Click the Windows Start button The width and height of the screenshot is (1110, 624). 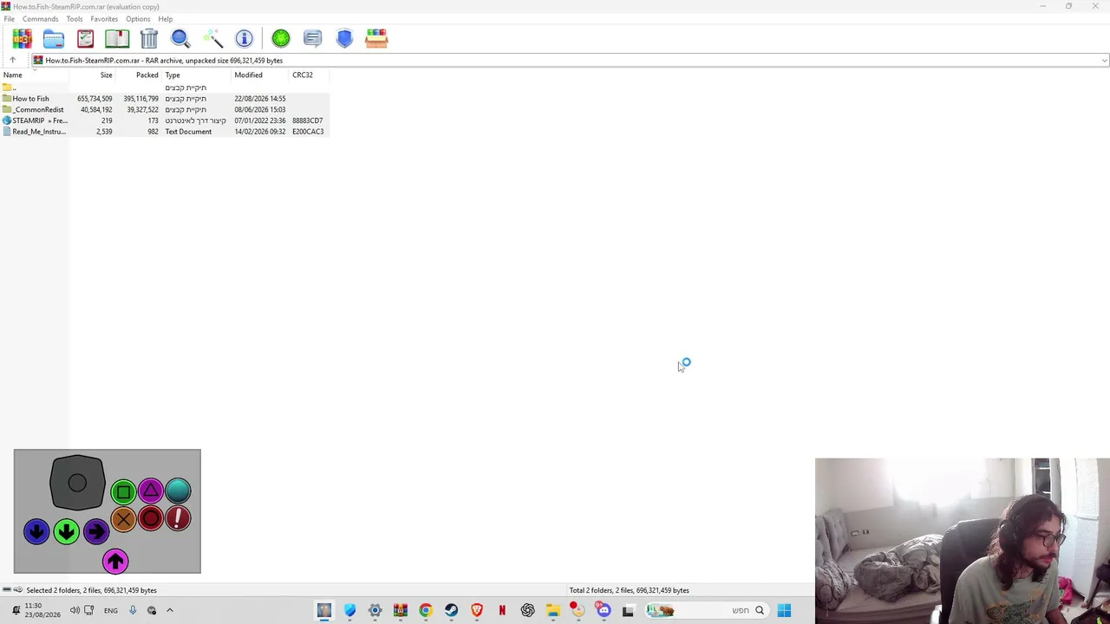[784, 610]
